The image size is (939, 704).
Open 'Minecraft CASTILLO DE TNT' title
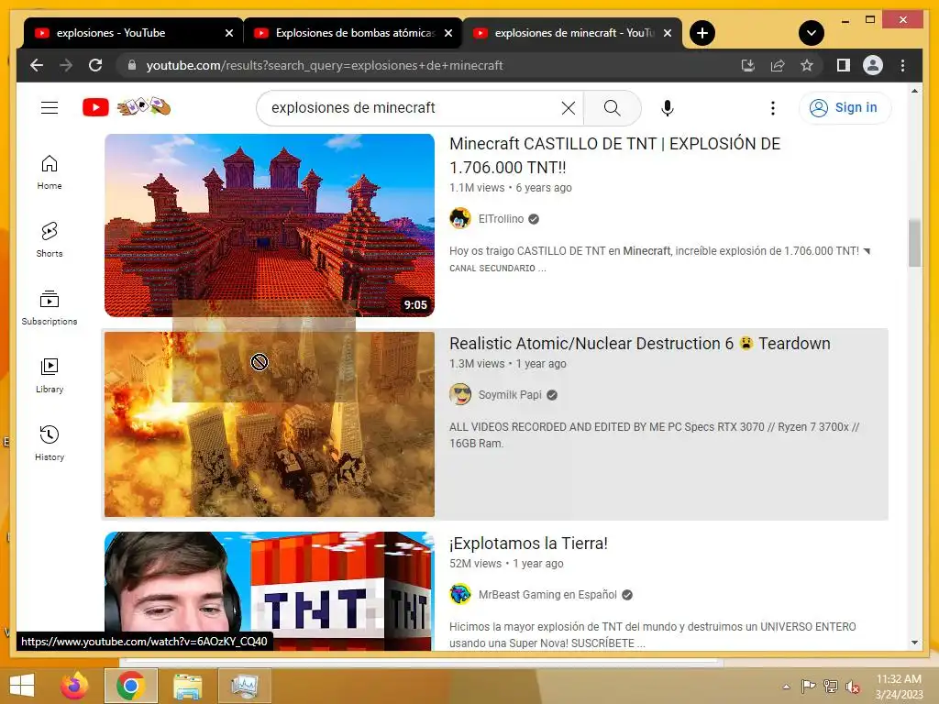(x=615, y=156)
